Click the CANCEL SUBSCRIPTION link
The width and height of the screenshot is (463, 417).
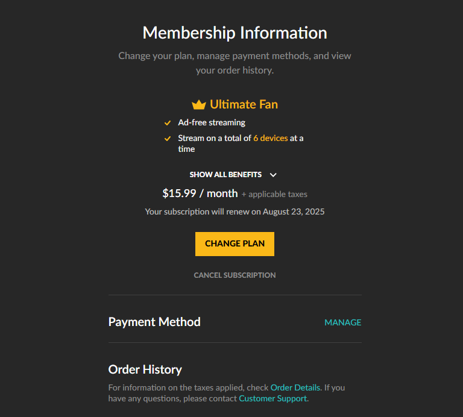tap(235, 275)
